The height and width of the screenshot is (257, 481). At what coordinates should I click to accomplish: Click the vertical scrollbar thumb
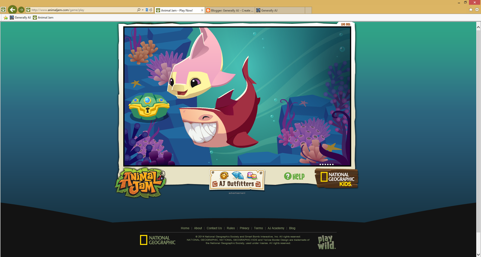[x=478, y=131]
